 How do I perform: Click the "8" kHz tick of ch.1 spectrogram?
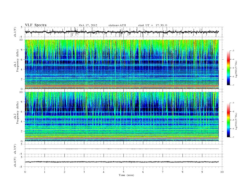(22, 50)
